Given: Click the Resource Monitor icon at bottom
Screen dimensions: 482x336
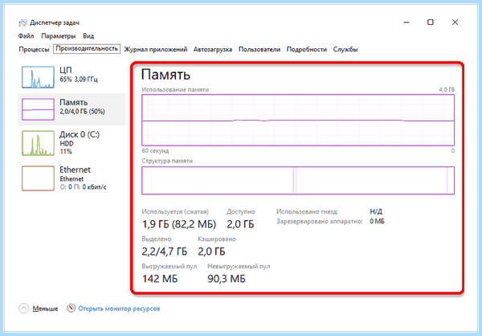Looking at the screenshot, I should [x=71, y=308].
